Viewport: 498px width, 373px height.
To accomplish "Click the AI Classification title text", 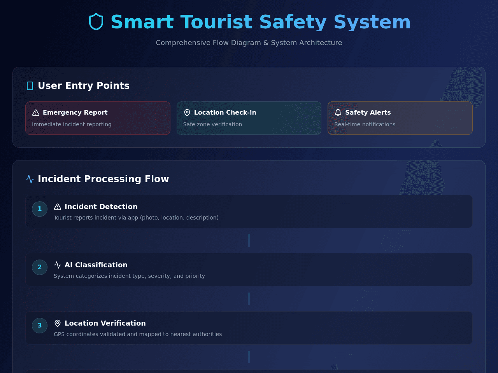I will pyautogui.click(x=96, y=265).
